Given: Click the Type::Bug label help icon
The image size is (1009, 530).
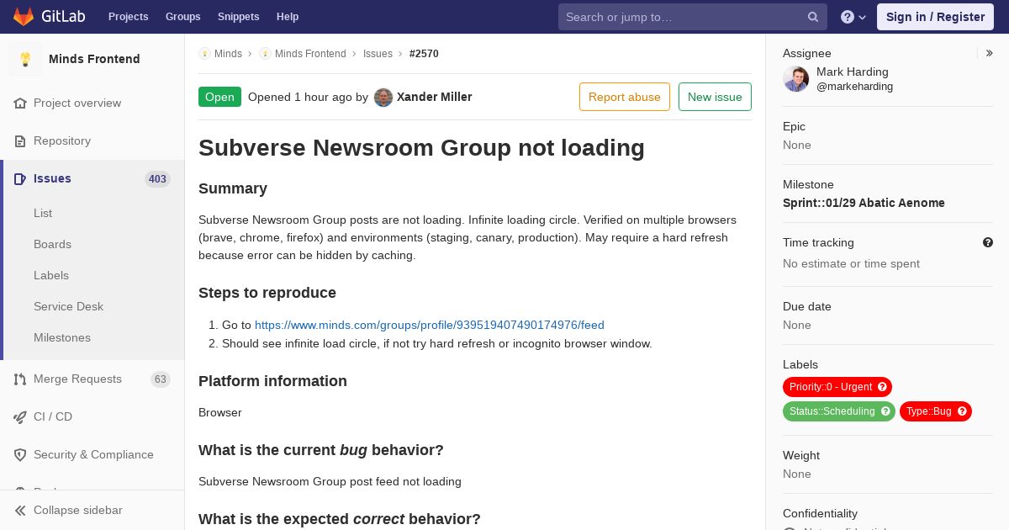Looking at the screenshot, I should 962,411.
